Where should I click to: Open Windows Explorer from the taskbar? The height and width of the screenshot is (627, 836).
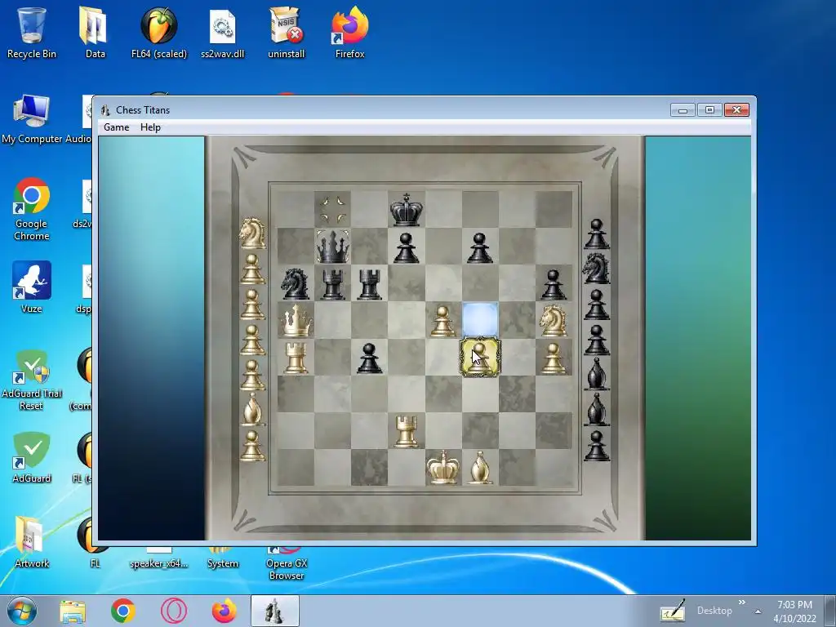pos(73,611)
